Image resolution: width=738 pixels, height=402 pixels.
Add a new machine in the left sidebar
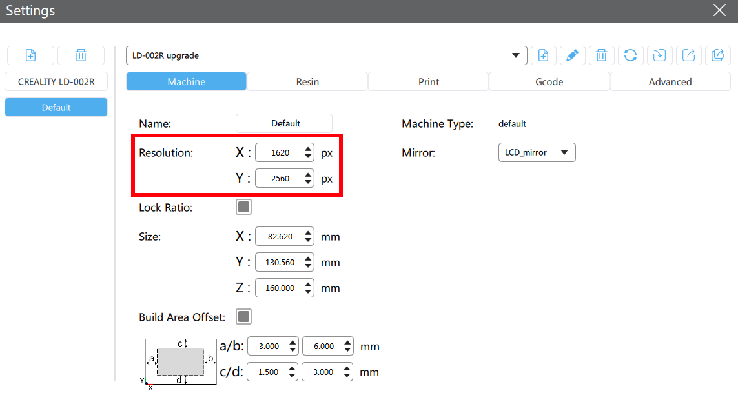(x=30, y=55)
